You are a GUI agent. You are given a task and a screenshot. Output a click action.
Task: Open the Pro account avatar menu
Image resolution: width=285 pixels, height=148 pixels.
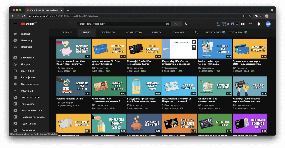268,24
